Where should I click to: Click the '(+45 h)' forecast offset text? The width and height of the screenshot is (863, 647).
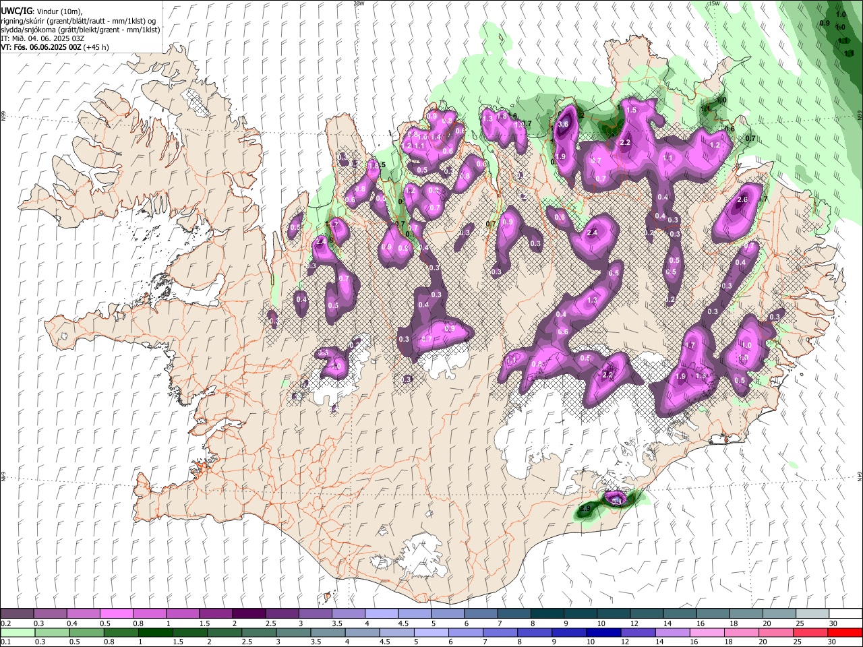96,47
